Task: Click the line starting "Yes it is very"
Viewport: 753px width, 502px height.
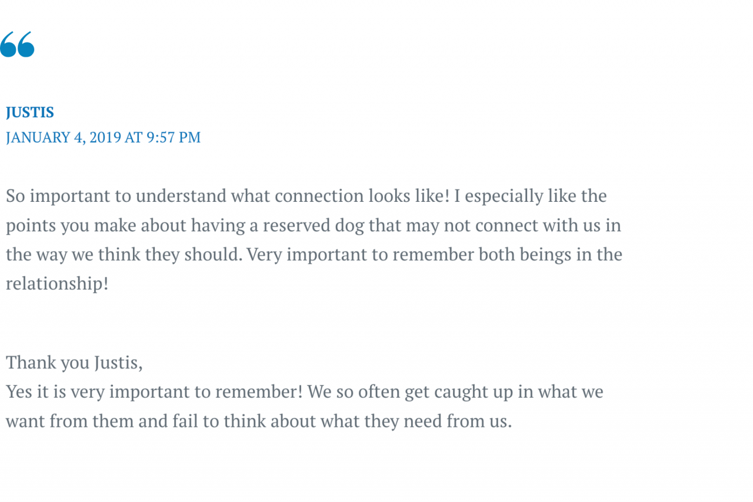Action: pyautogui.click(x=305, y=392)
